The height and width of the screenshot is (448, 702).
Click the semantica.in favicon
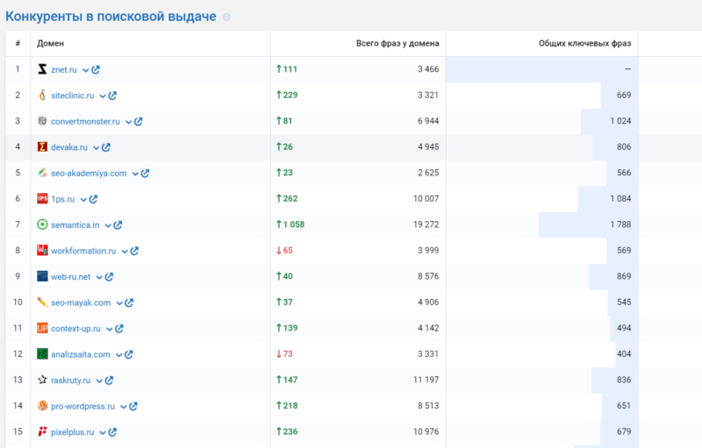coord(42,225)
